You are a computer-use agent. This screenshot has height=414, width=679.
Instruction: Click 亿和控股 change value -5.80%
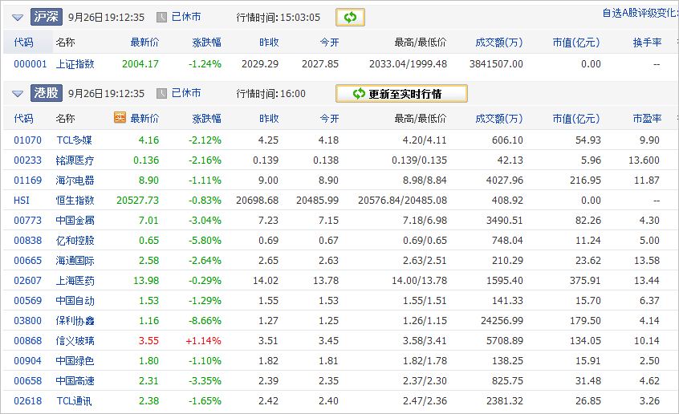205,241
